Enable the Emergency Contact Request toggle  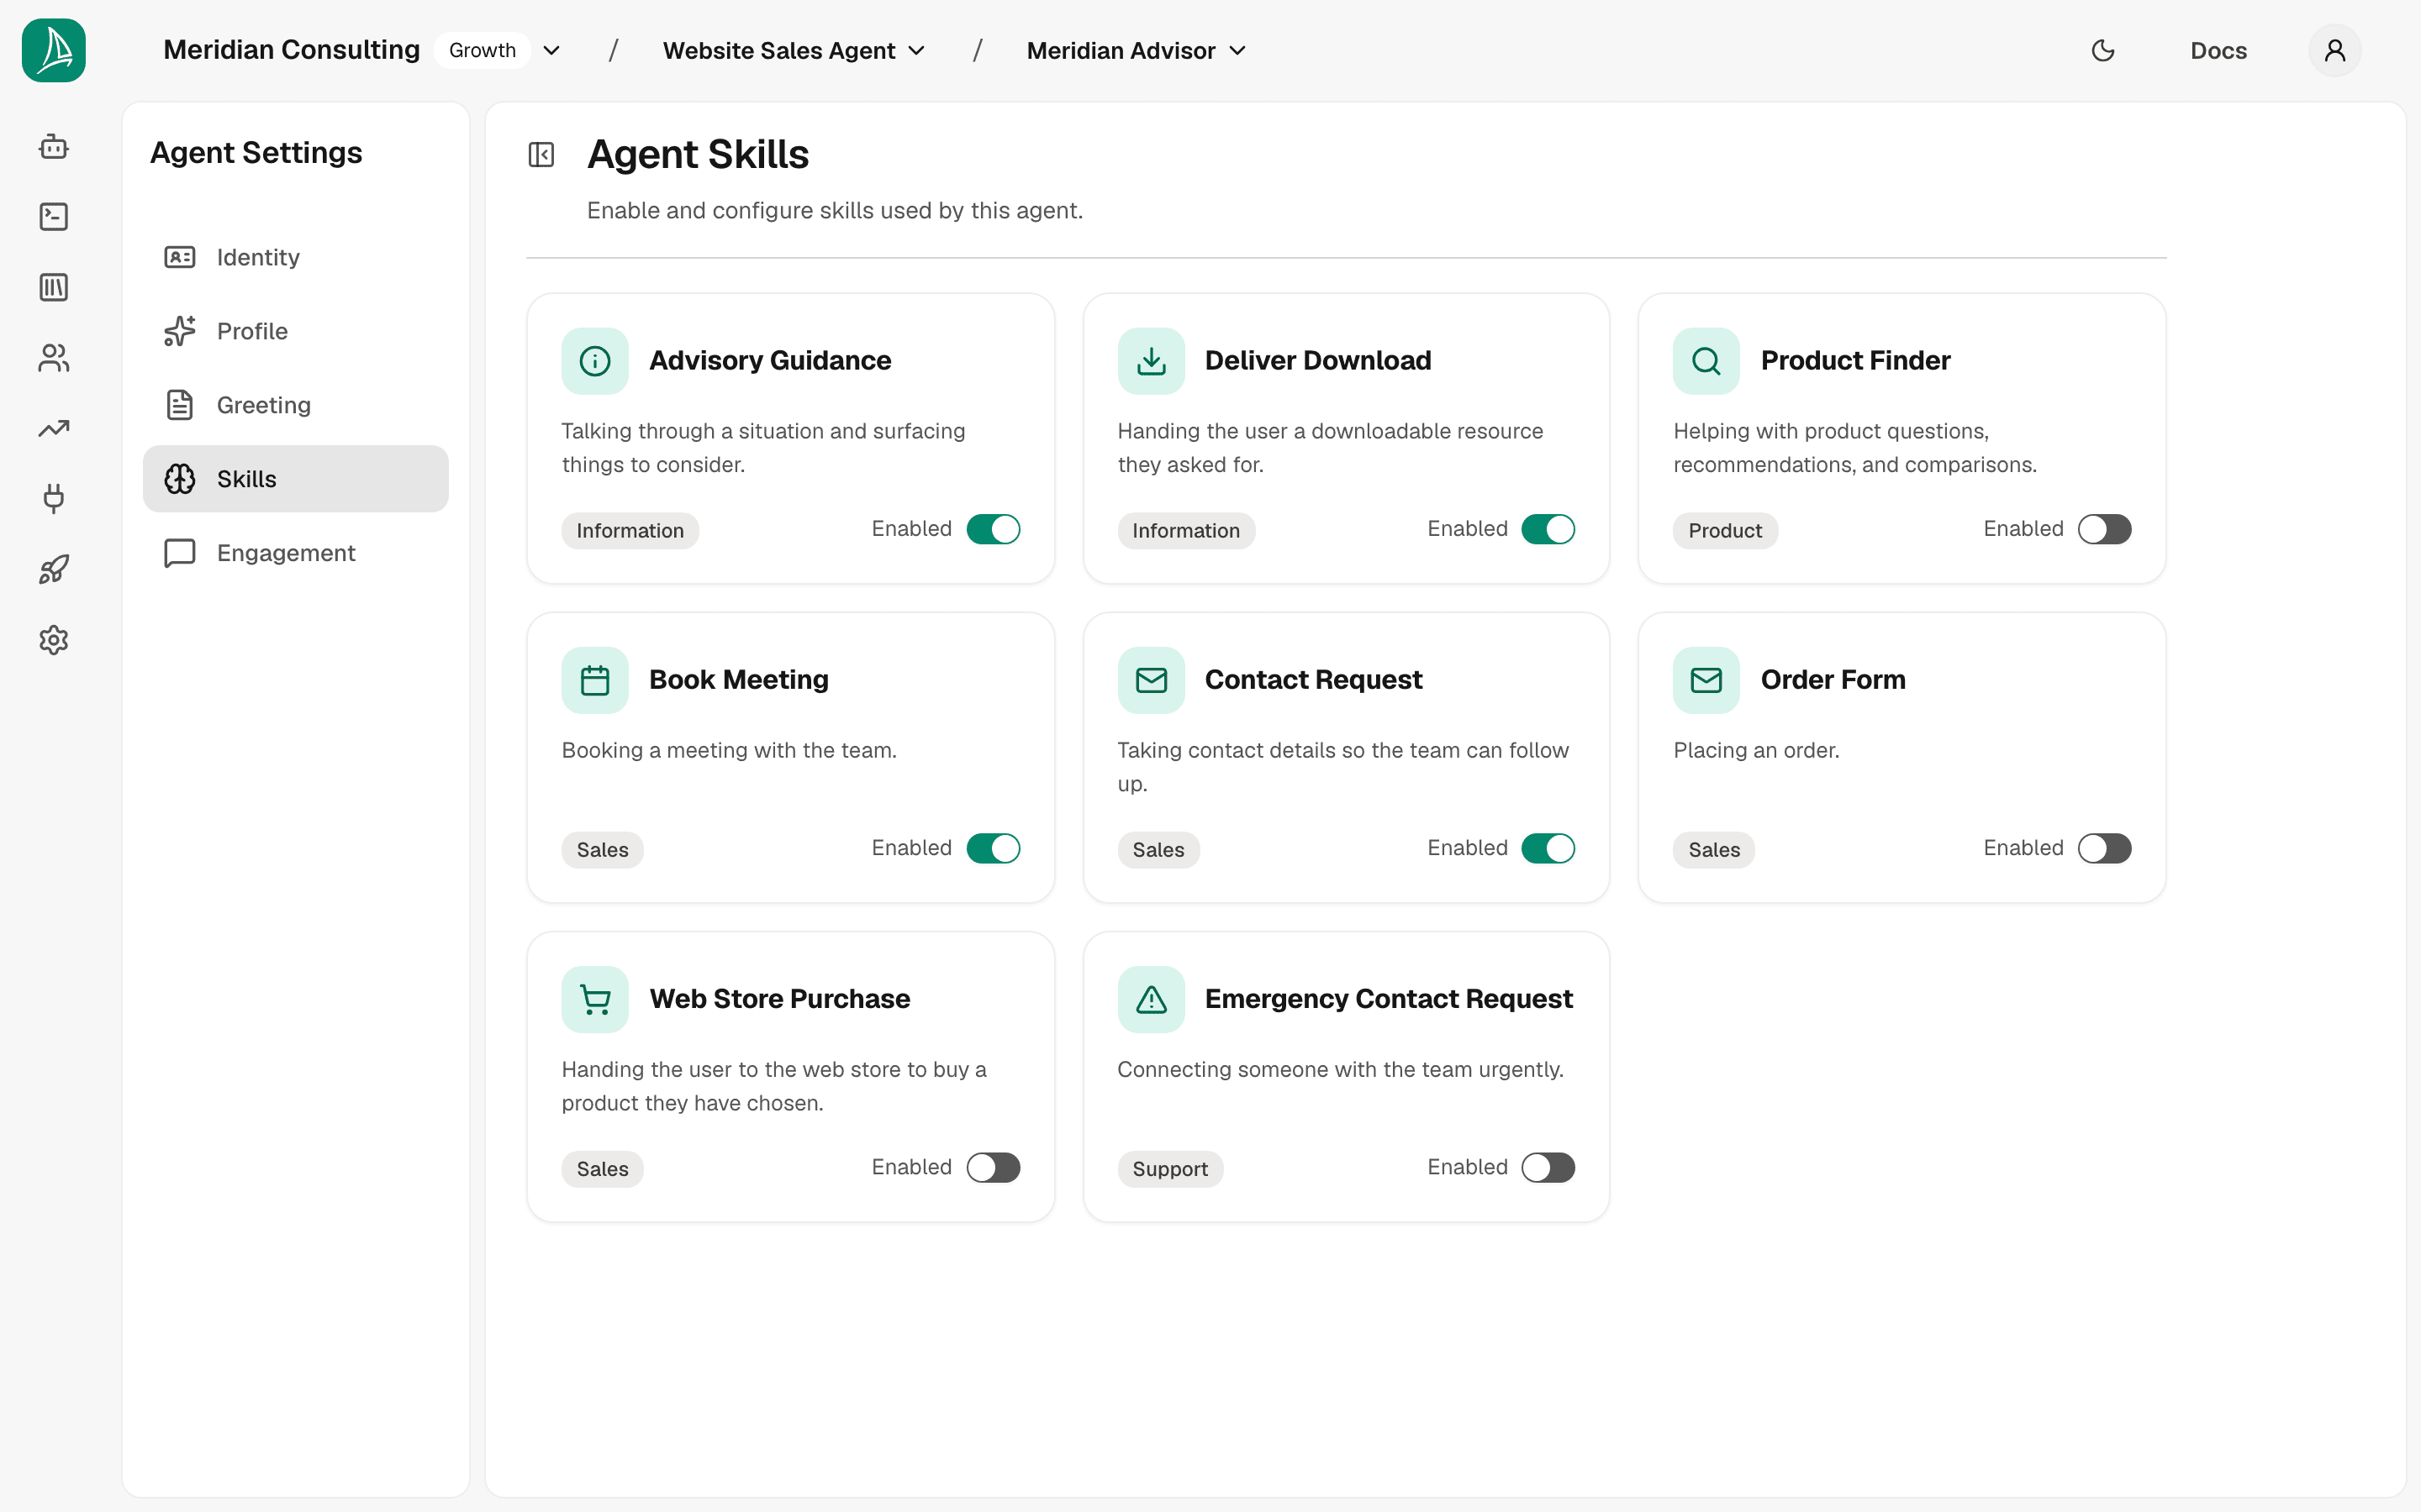(1548, 1167)
